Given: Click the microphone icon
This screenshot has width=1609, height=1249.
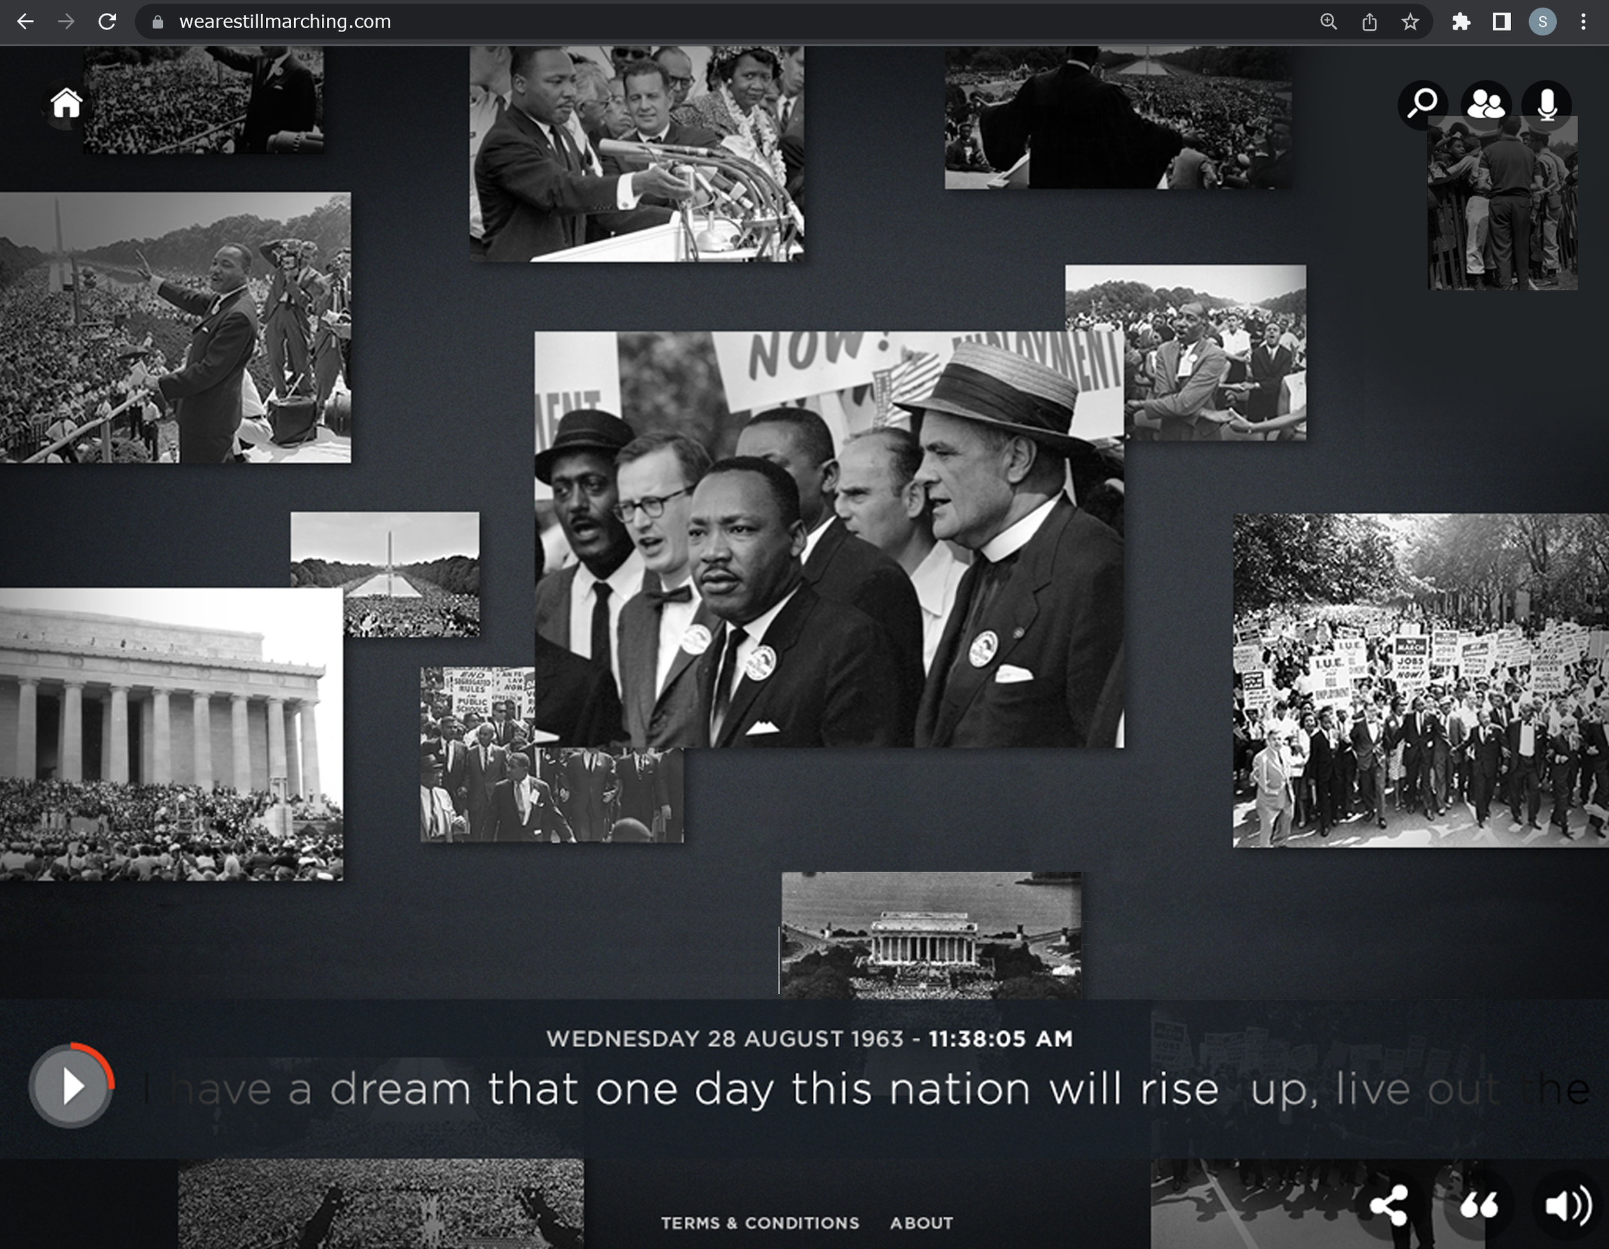Looking at the screenshot, I should (1547, 104).
